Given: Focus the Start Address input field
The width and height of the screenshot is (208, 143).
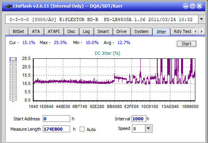Looking at the screenshot, I should (x=56, y=119).
